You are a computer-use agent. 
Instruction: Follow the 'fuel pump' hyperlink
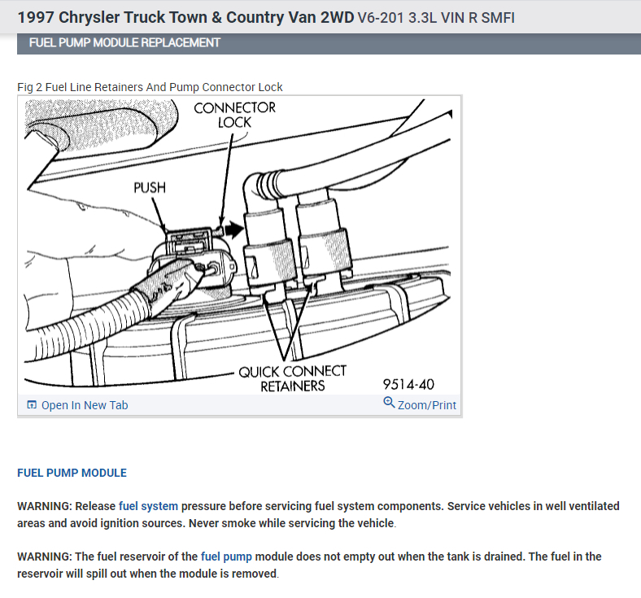point(226,557)
